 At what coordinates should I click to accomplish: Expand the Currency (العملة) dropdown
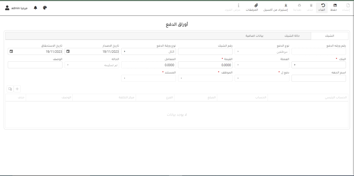tap(238, 65)
